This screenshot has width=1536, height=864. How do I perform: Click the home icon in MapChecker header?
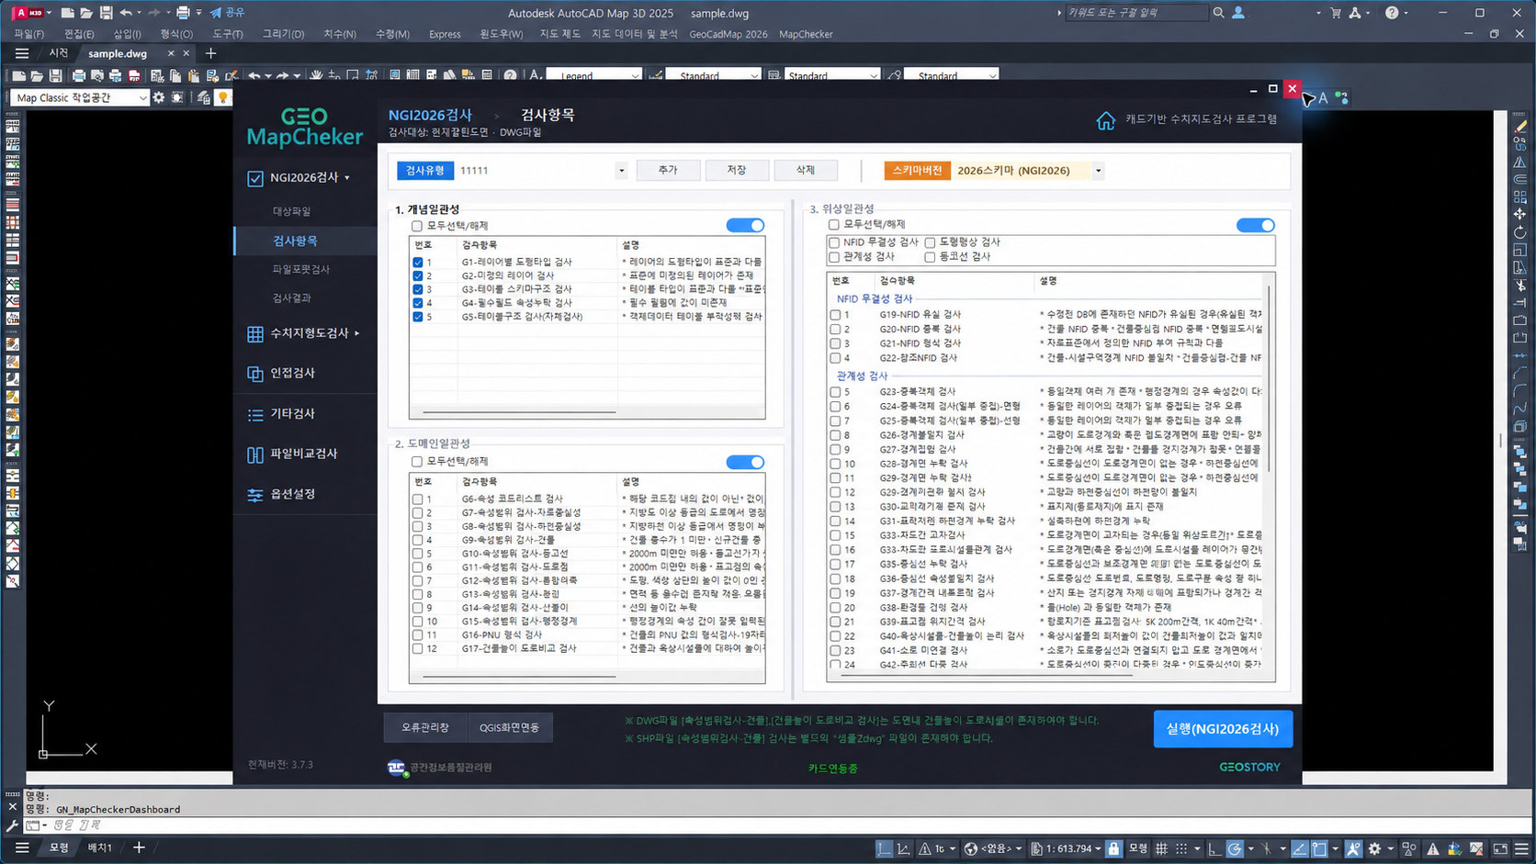pos(1105,120)
